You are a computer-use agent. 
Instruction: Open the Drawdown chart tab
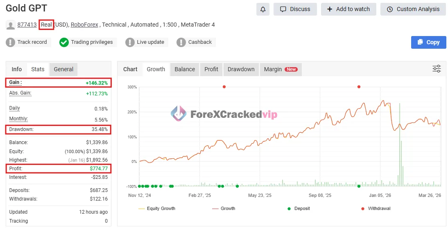(x=241, y=70)
